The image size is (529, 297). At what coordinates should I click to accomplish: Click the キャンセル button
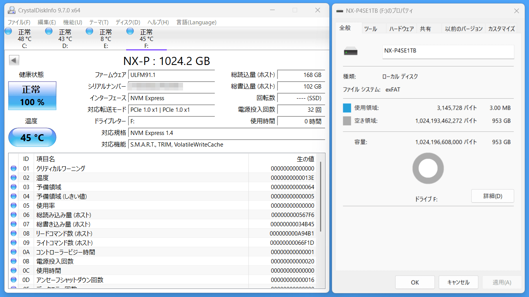[x=459, y=282]
